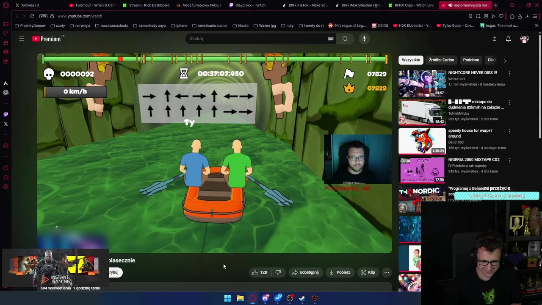Select the Wszystkie filter chip
The image size is (542, 305).
pos(411,60)
